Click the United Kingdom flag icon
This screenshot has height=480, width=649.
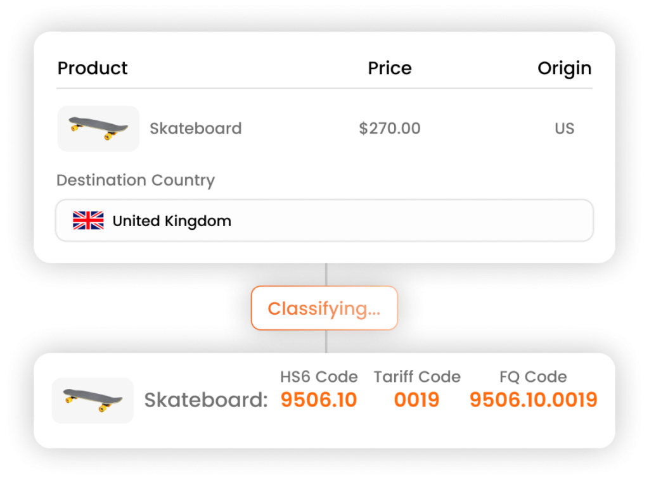[88, 221]
